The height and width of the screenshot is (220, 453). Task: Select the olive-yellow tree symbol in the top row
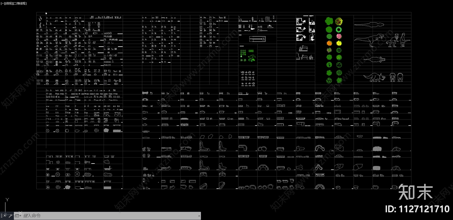click(339, 21)
